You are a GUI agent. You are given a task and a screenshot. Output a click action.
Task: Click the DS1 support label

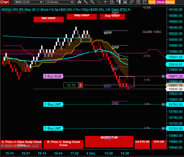coord(115,69)
